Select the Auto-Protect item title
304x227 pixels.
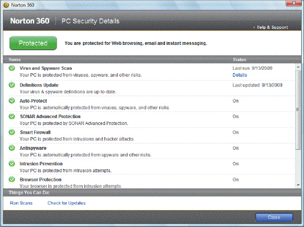[33, 101]
